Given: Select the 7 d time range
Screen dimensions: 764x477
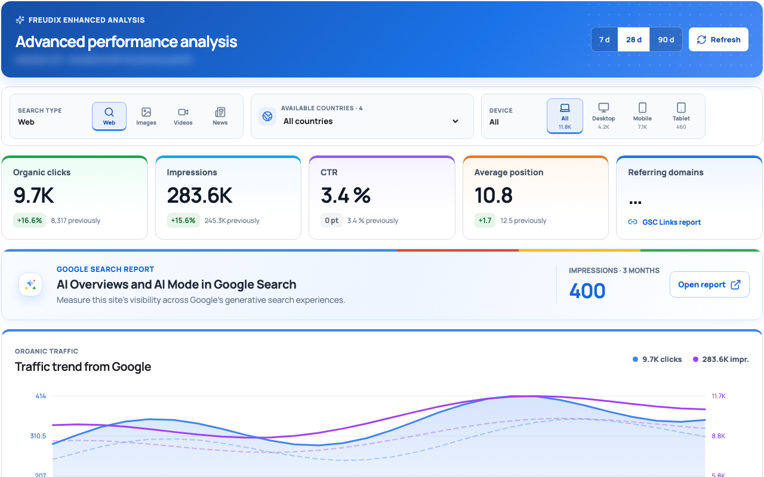Looking at the screenshot, I should coord(605,40).
